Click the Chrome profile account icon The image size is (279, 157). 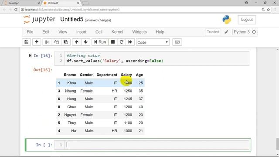(246, 3)
